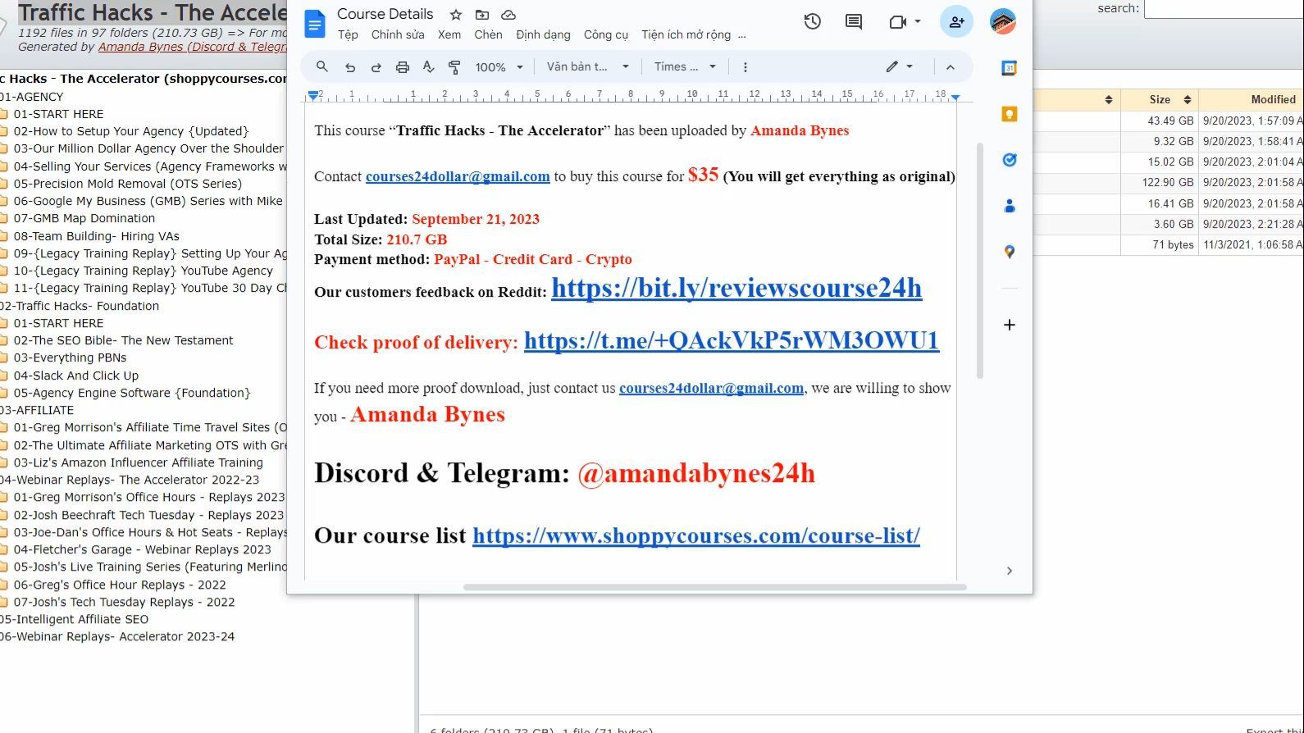Select 02-How to Setup Your Agency {Updated}
This screenshot has height=733, width=1304.
tap(130, 131)
